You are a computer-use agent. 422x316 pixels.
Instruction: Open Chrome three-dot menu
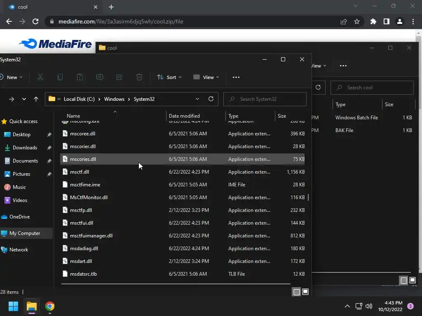point(413,21)
